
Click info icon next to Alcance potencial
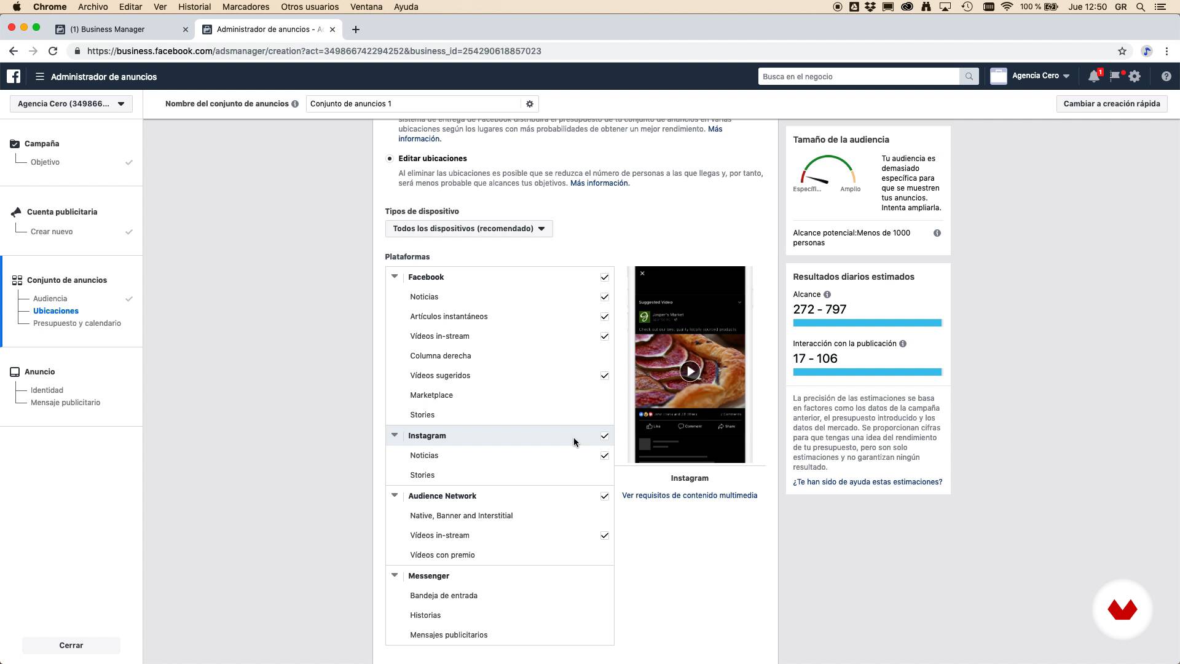click(937, 233)
